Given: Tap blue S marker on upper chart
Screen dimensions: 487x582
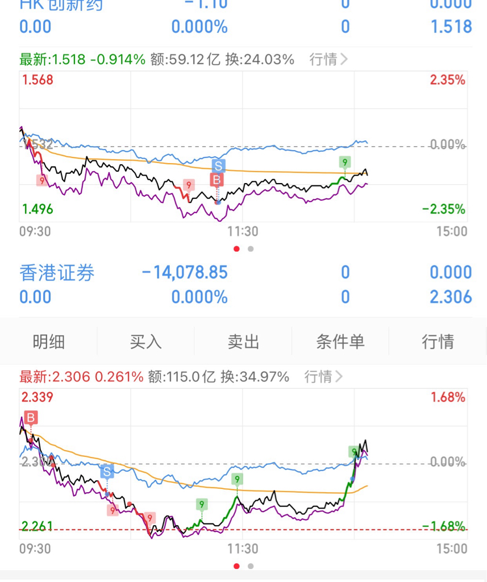Looking at the screenshot, I should (218, 166).
